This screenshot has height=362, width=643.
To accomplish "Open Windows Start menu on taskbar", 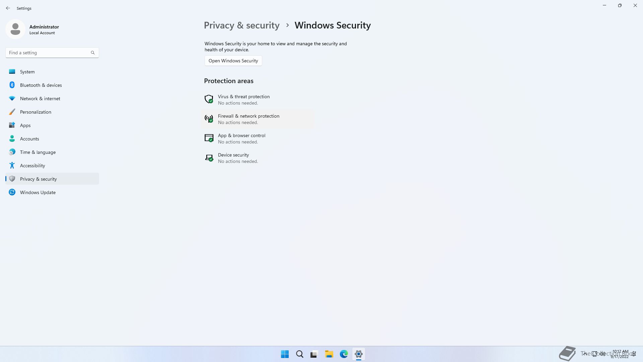I will 285,354.
